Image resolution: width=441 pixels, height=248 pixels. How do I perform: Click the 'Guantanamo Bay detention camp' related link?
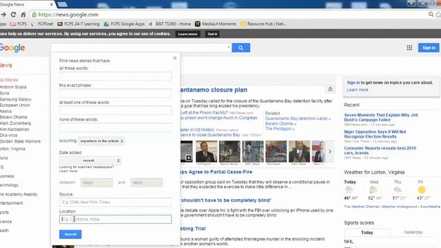tap(298, 118)
